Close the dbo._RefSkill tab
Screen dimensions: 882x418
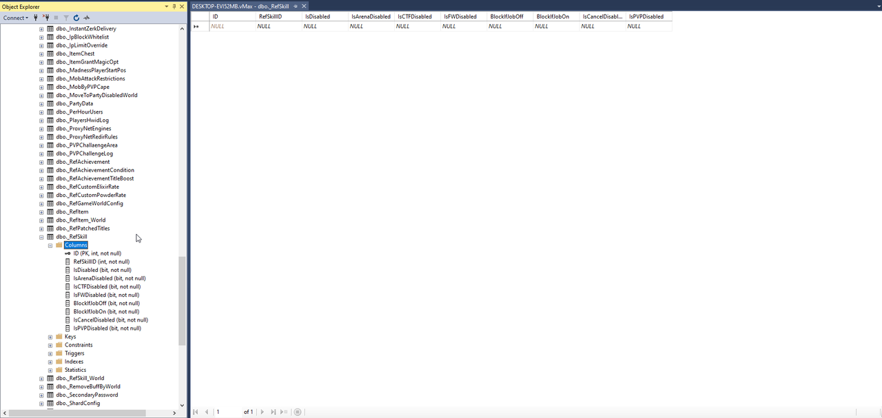304,6
